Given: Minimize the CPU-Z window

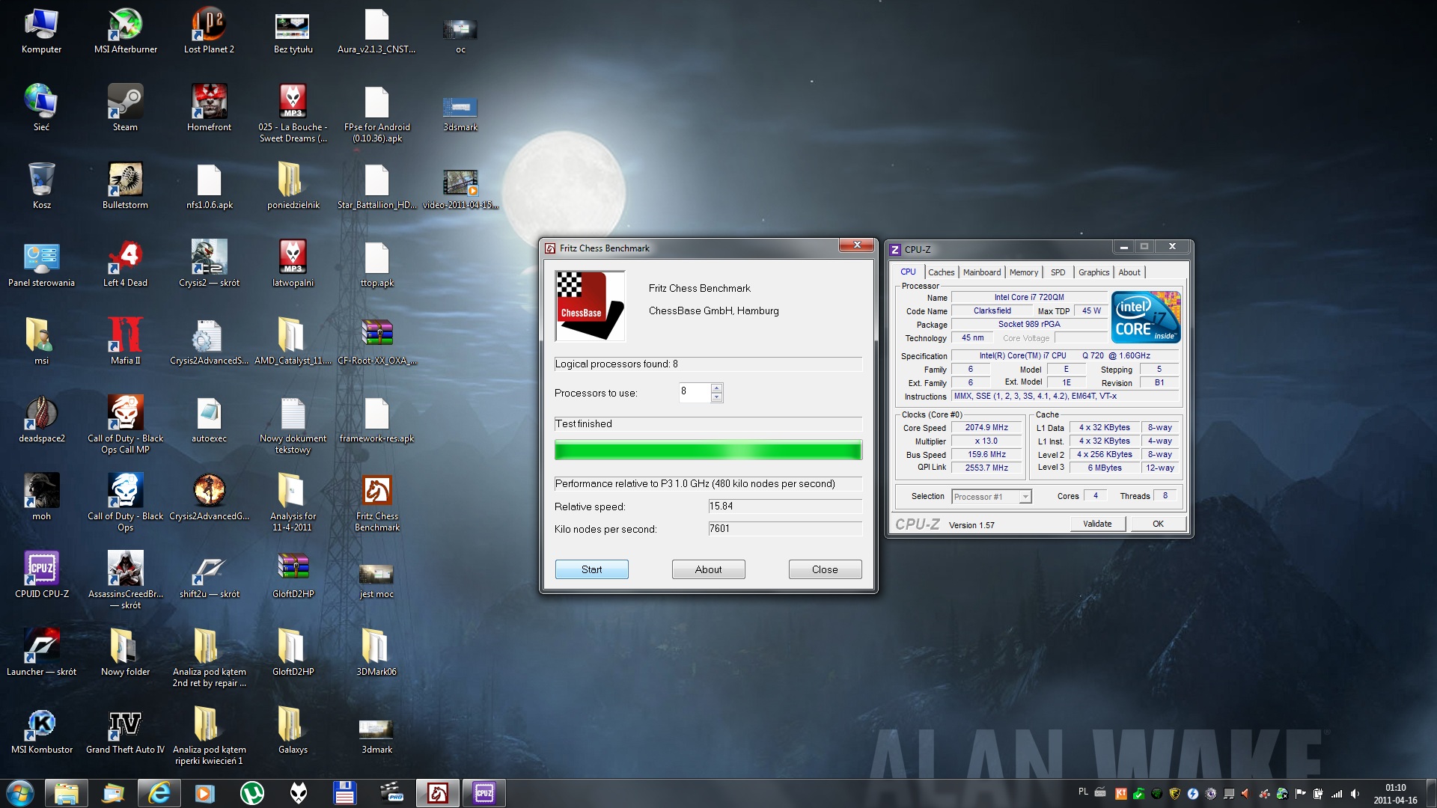Looking at the screenshot, I should tap(1123, 247).
